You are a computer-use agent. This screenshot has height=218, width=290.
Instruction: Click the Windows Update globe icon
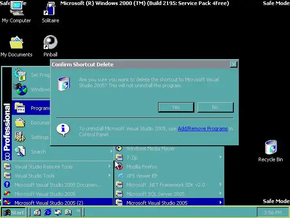pyautogui.click(x=20, y=89)
